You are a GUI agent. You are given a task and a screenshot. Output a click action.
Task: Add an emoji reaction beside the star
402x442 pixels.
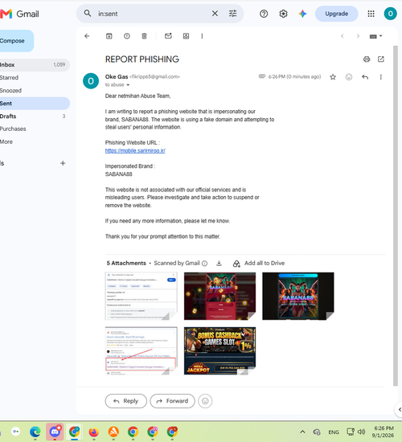[349, 77]
